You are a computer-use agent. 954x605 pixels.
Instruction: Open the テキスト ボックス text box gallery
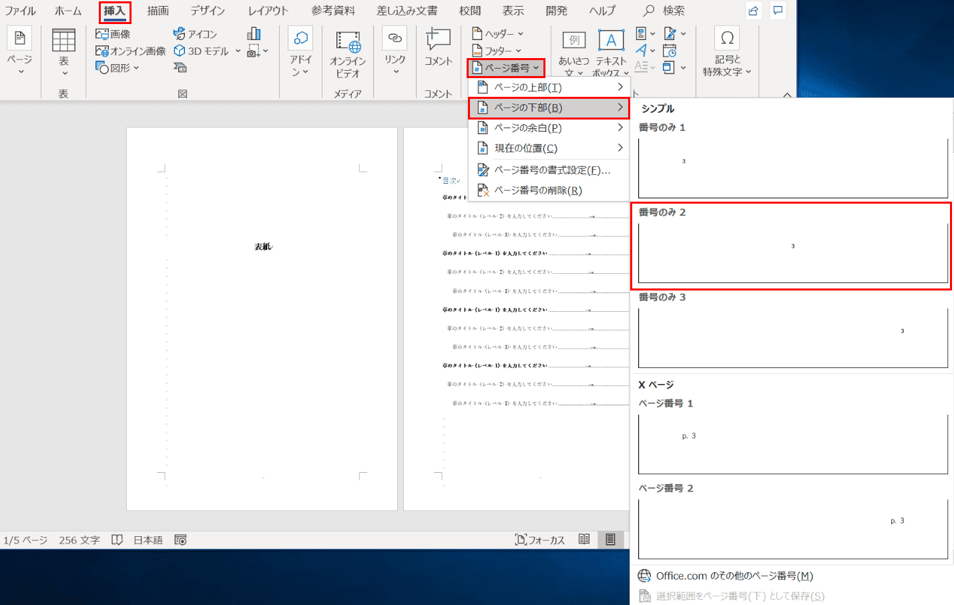click(x=611, y=53)
